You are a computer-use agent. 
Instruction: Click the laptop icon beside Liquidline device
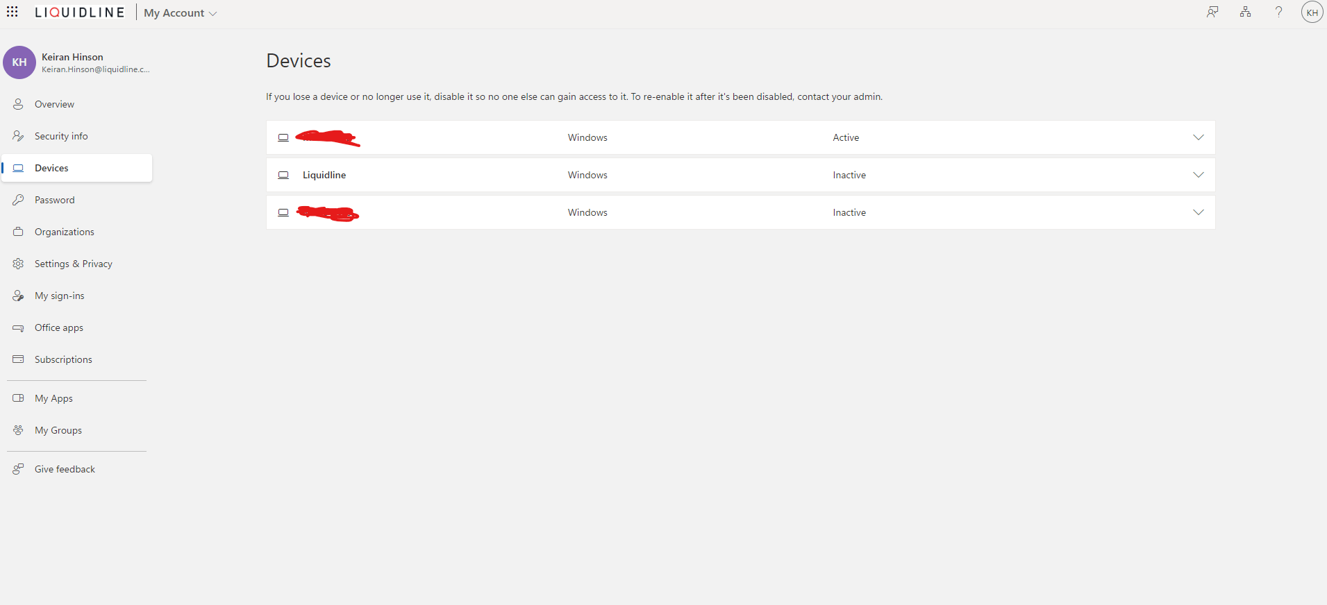283,175
